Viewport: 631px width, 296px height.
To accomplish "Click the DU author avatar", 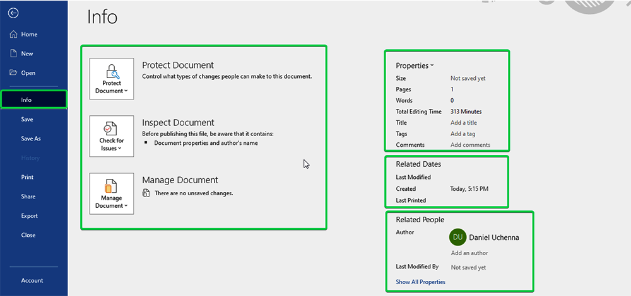I will pos(457,237).
